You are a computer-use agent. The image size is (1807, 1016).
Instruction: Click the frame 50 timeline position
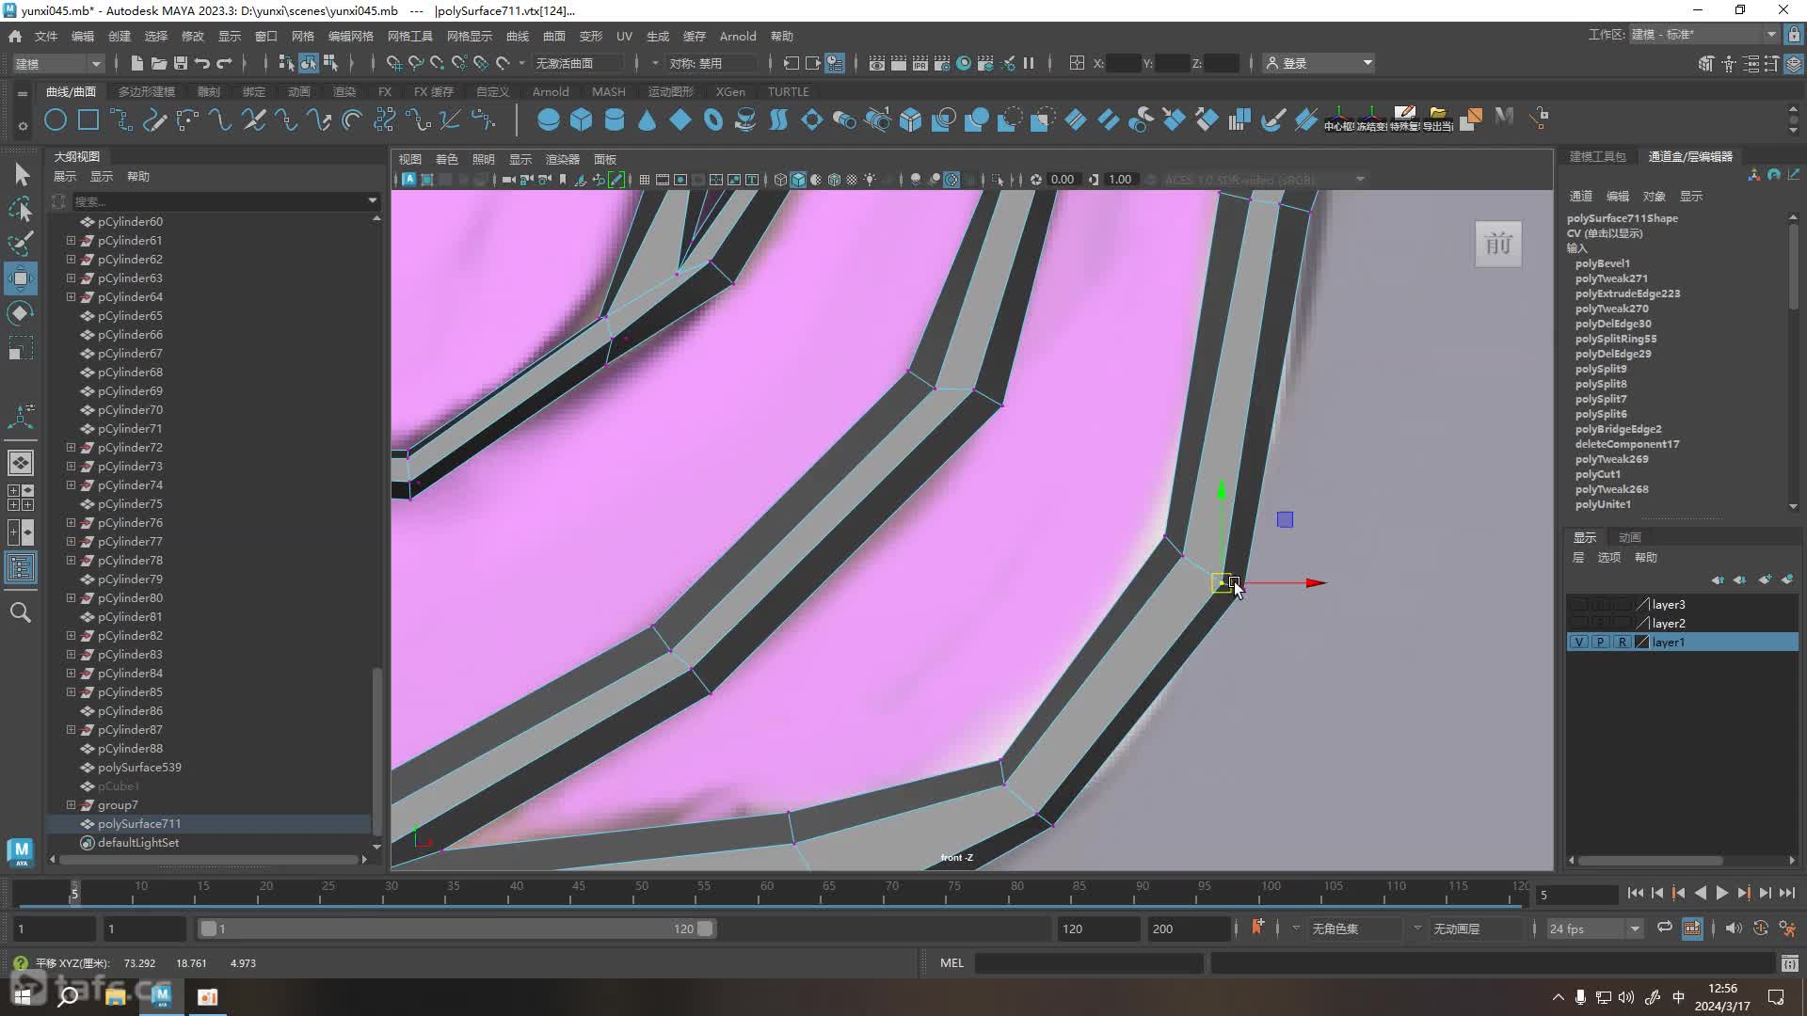tap(641, 892)
